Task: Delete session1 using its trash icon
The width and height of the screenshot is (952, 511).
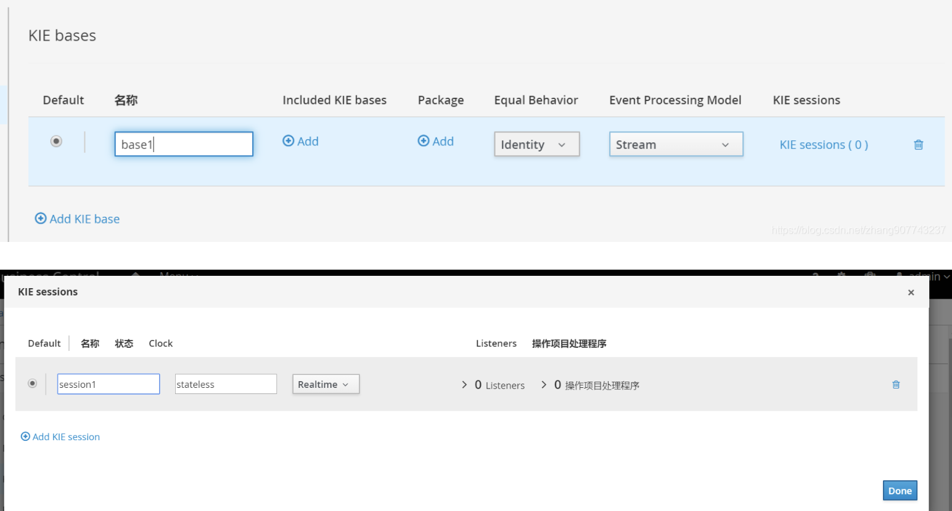Action: pyautogui.click(x=896, y=384)
